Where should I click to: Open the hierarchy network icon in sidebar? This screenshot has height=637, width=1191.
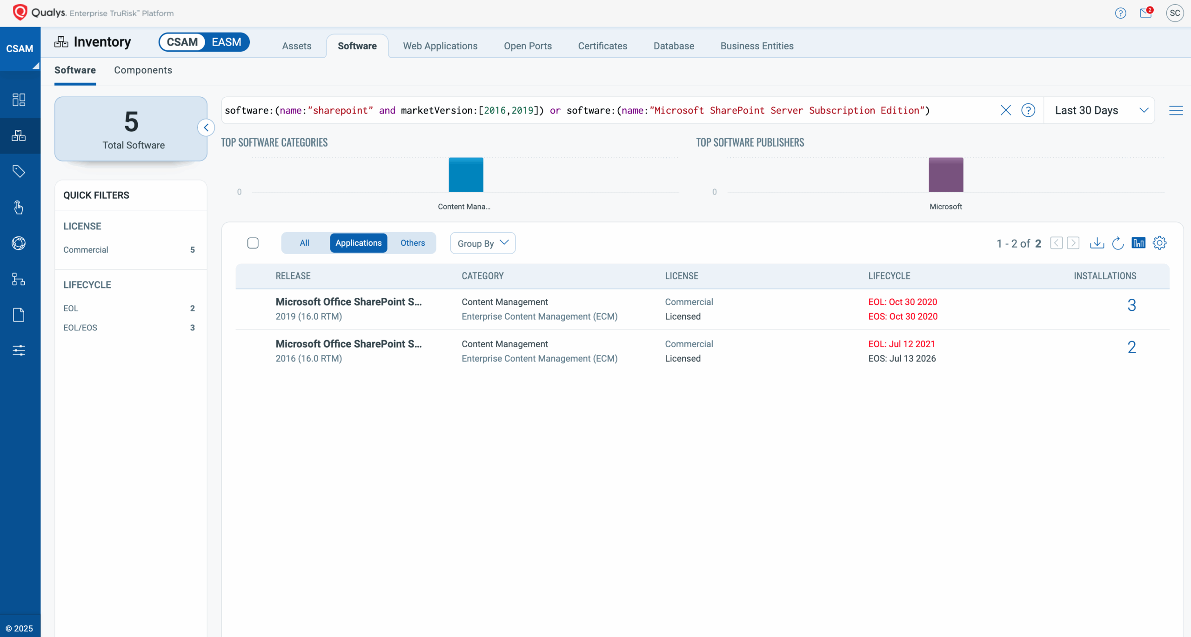click(19, 279)
